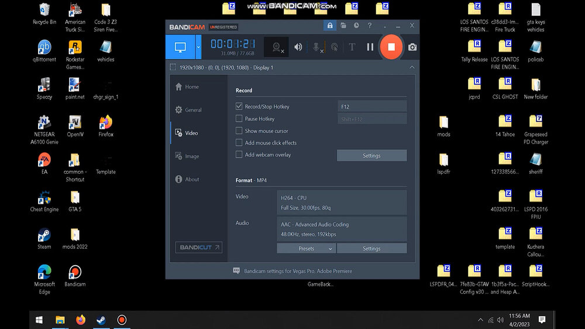Enable Add mouse click effects checkbox

[x=239, y=143]
